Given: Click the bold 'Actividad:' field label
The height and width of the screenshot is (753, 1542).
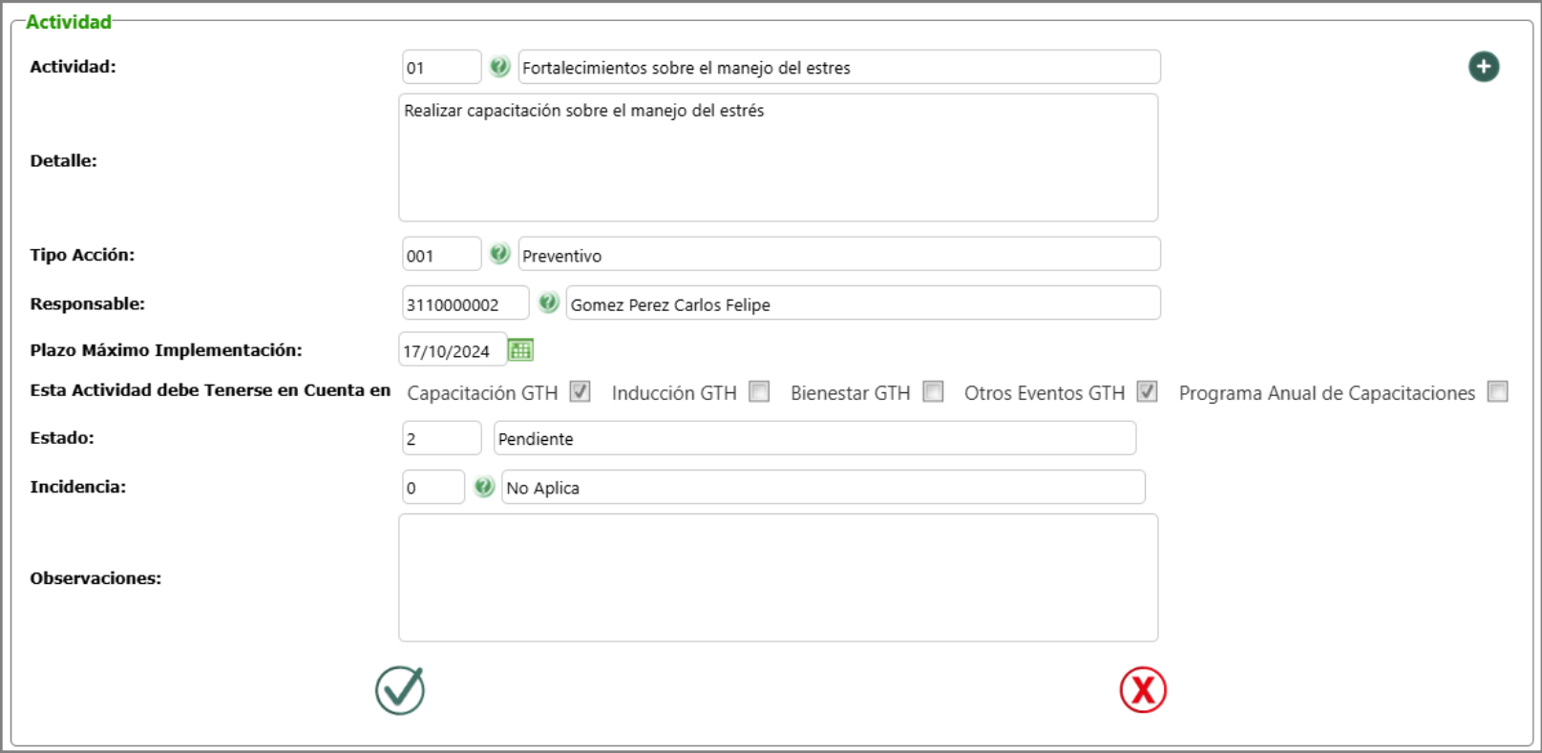Looking at the screenshot, I should [73, 67].
